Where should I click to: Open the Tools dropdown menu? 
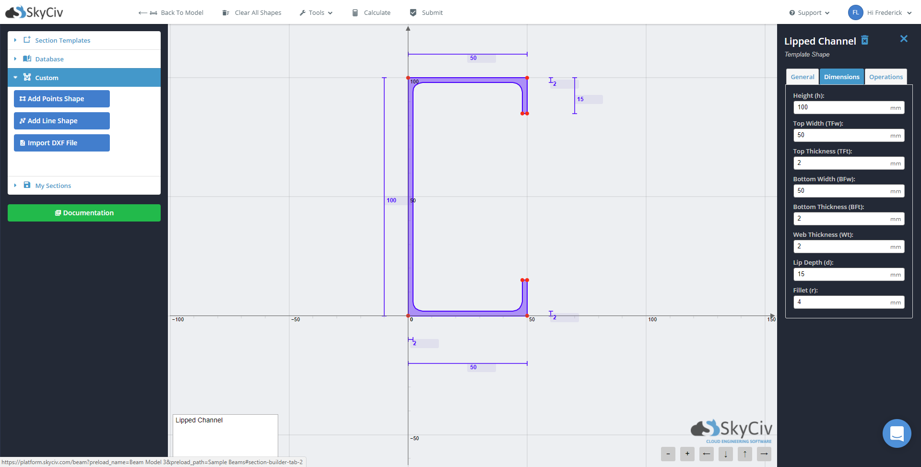tap(316, 13)
